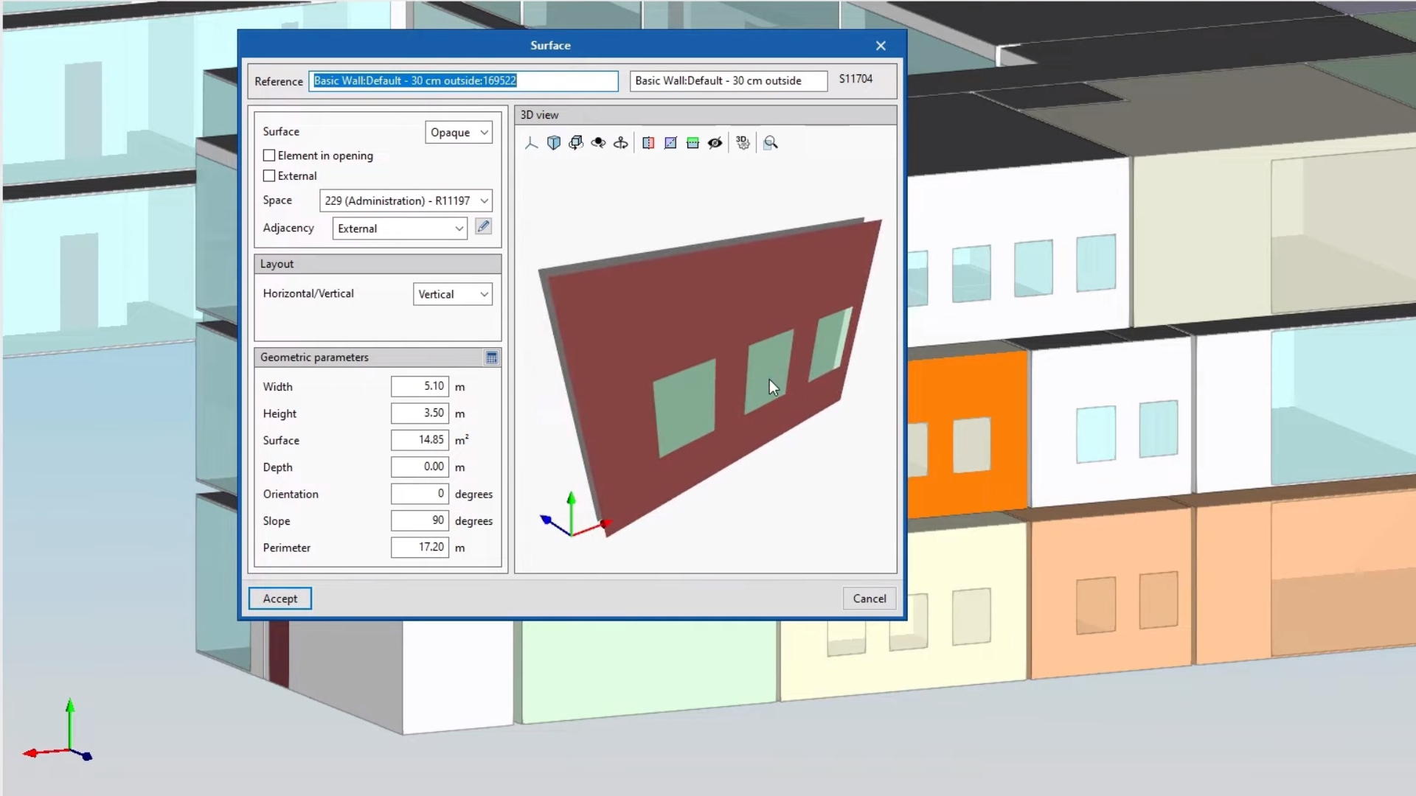
Task: Open the Adjacency External dropdown
Action: 400,228
